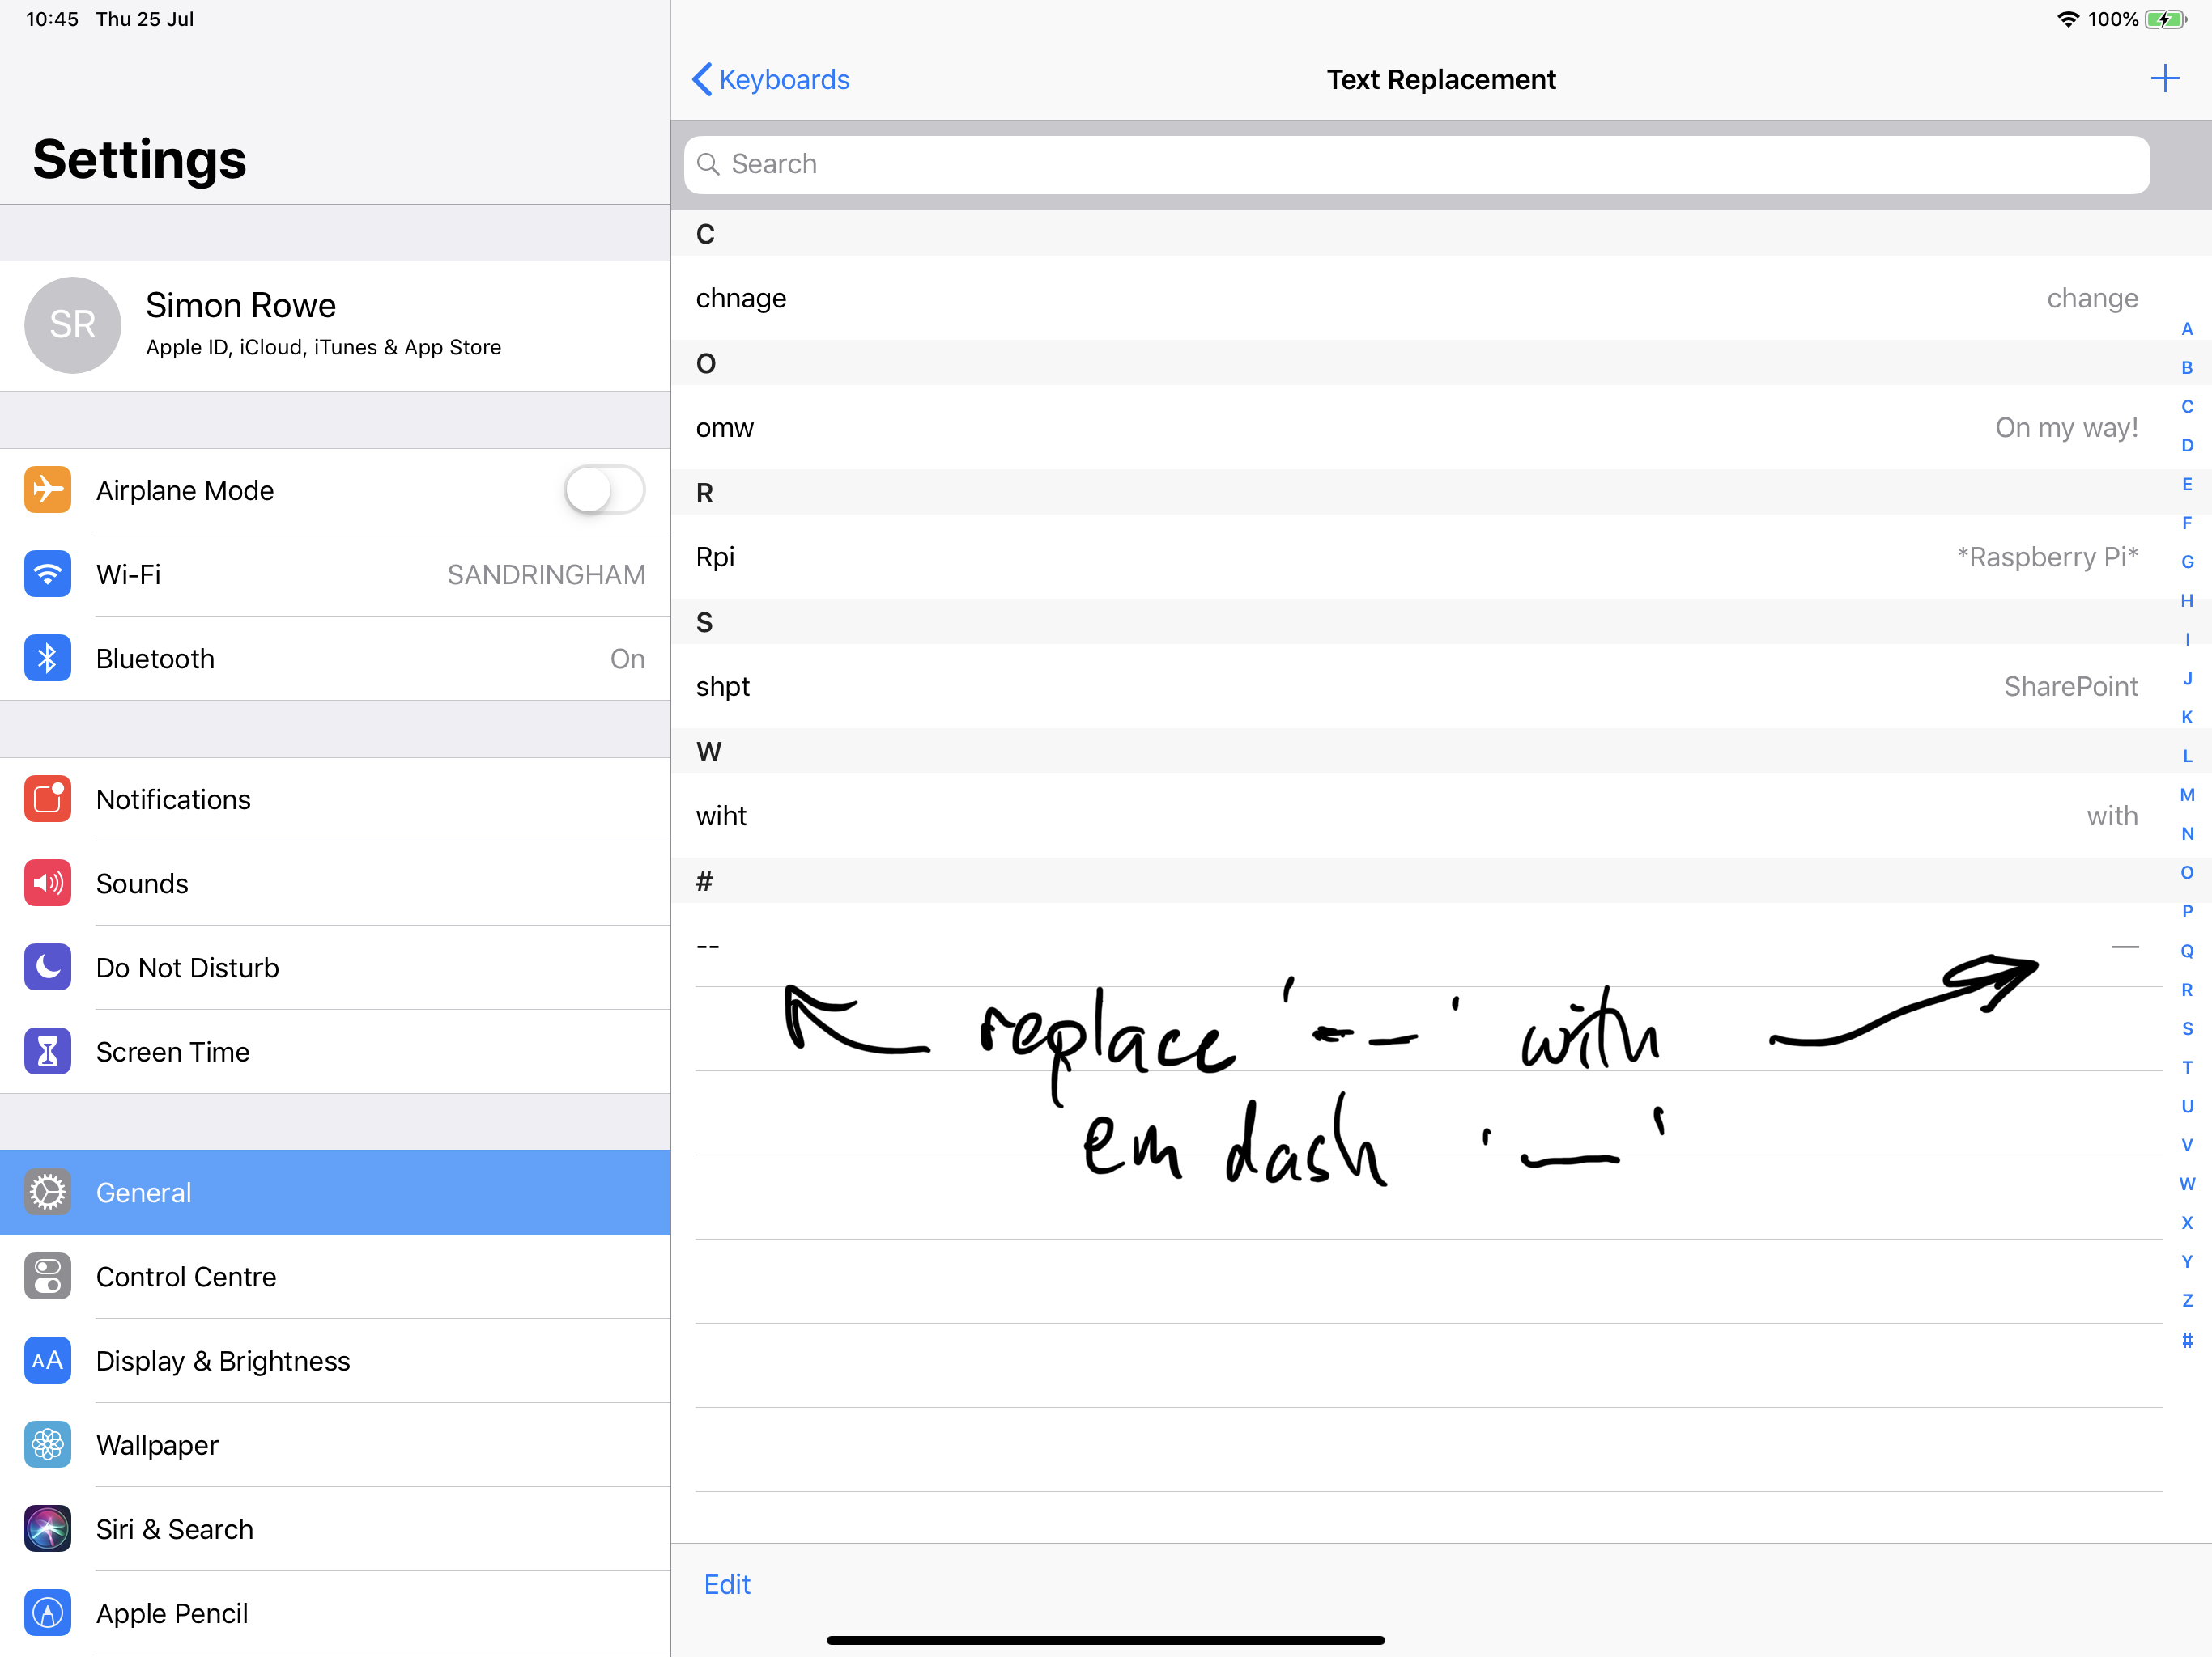Tap the Wi-Fi settings icon
The image size is (2212, 1657).
[47, 574]
